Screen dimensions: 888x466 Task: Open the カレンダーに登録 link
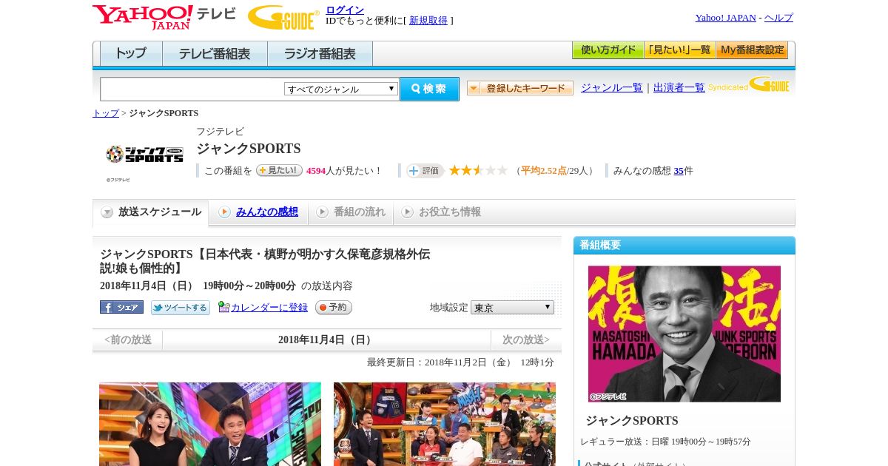269,307
